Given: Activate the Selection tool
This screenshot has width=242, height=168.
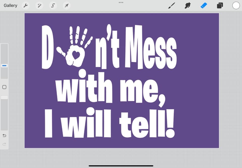Looking at the screenshot, I should click(x=53, y=5).
